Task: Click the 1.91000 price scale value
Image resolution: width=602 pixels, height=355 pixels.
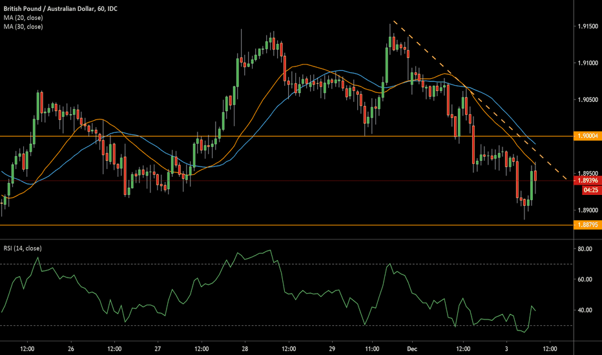Action: 588,63
